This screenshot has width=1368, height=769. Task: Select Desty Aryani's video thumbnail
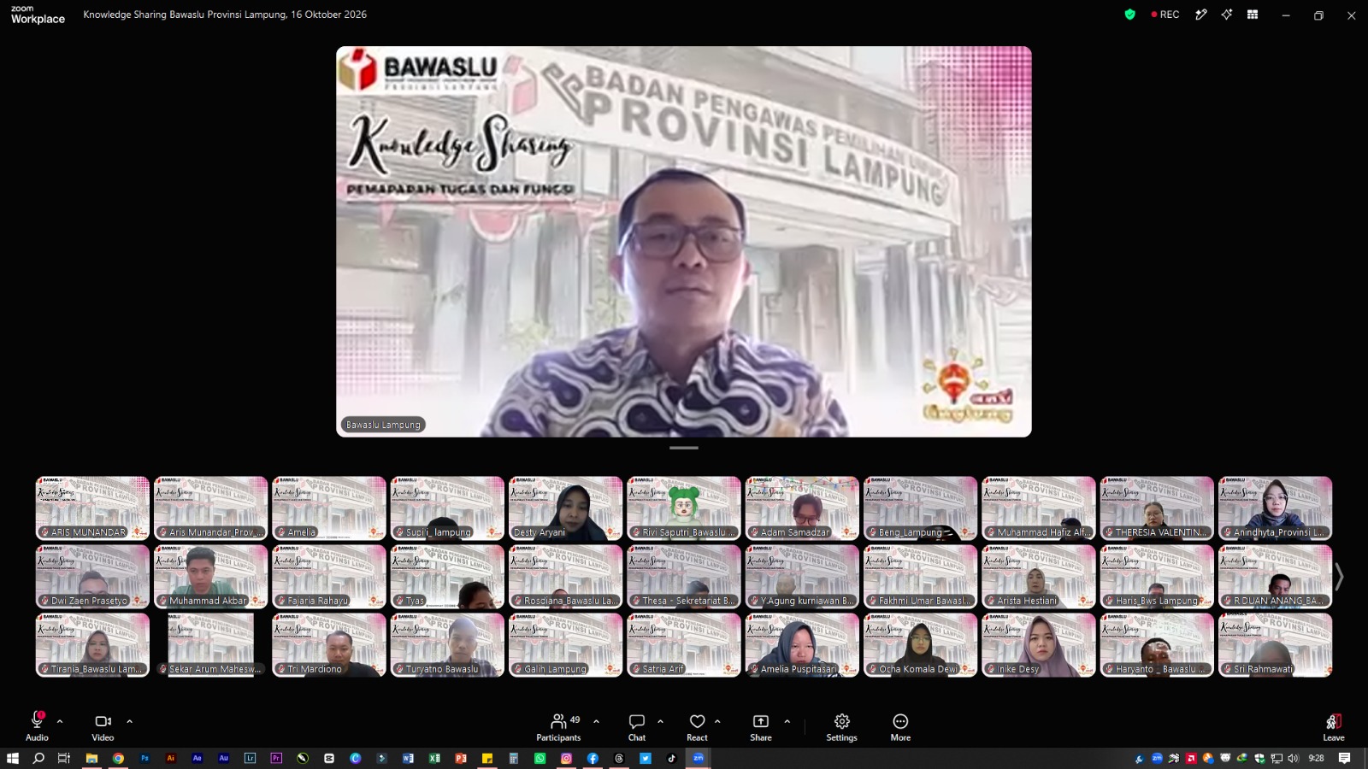coord(565,508)
